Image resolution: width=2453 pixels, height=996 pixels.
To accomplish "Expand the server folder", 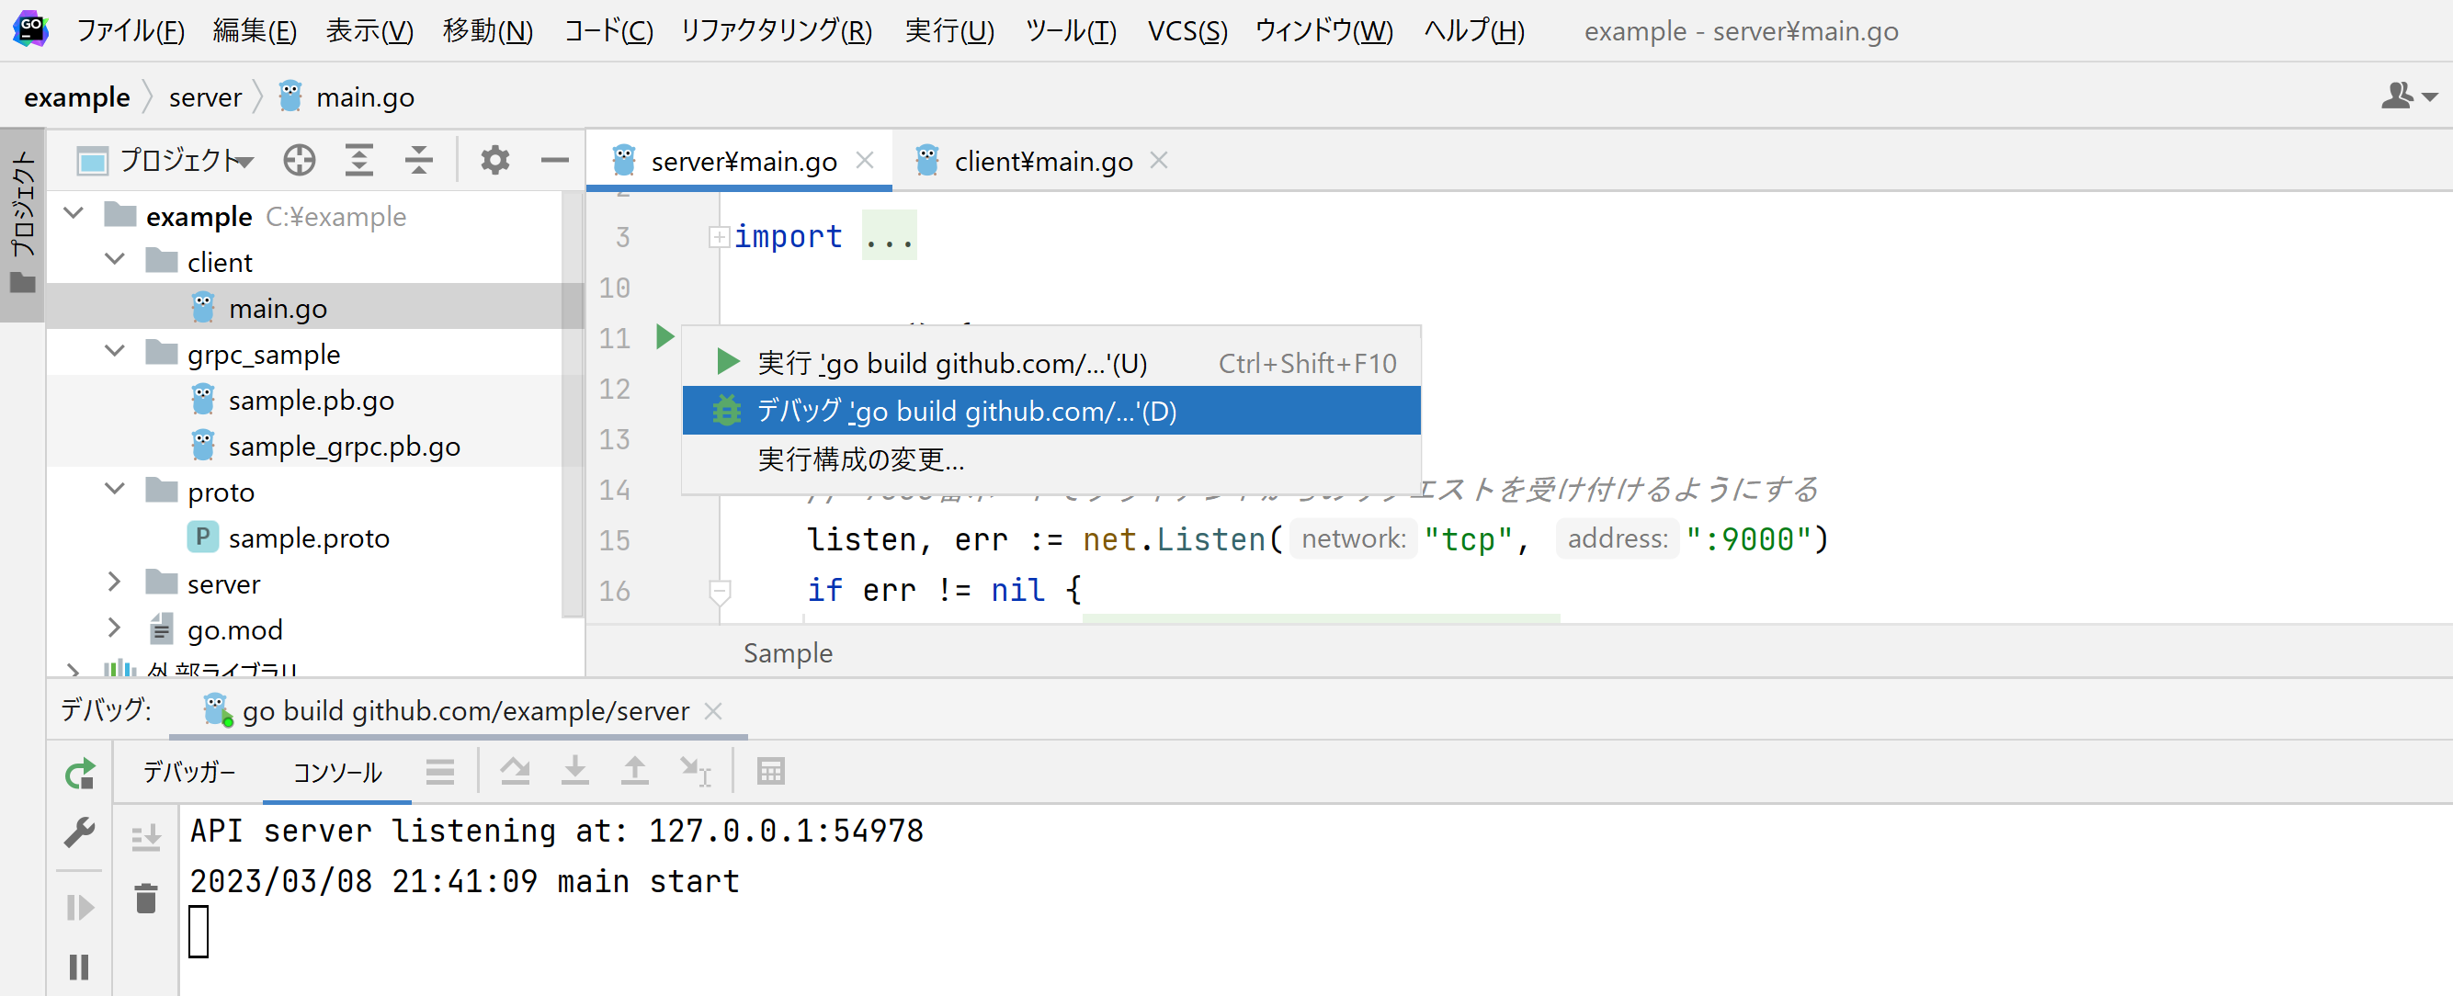I will click(x=114, y=583).
